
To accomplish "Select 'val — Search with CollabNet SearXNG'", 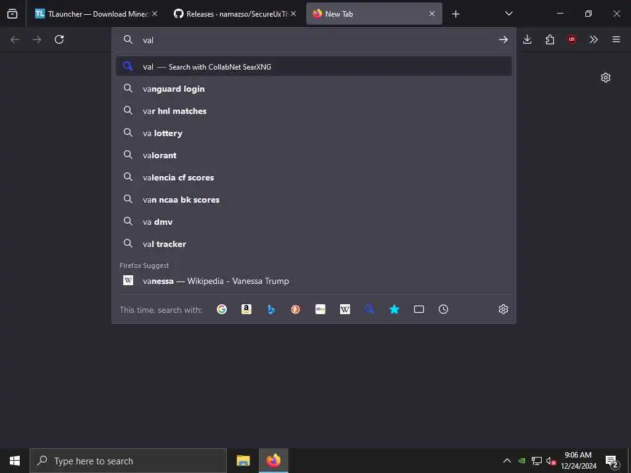I will coord(314,67).
